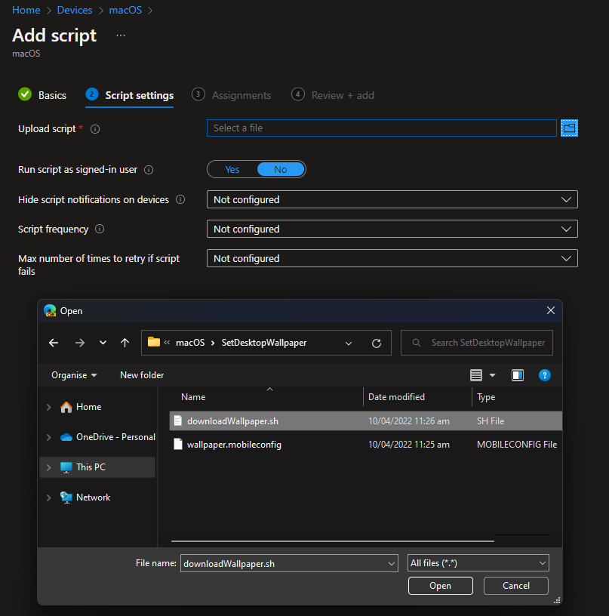Go to the Review + add step
Viewport: 609px width, 616px height.
pos(333,95)
